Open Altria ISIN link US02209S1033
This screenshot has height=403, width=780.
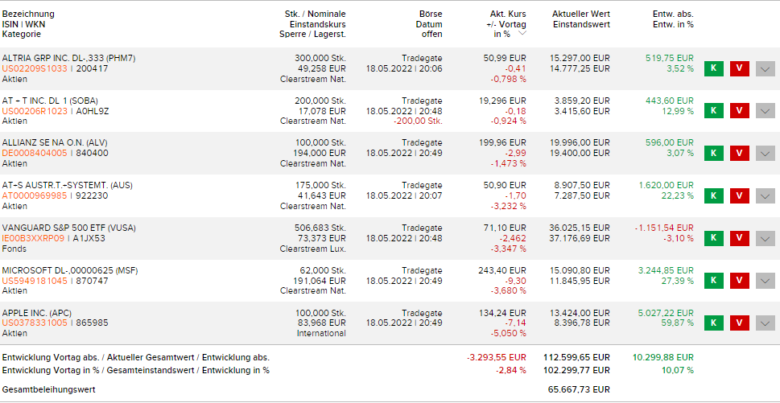(35, 68)
